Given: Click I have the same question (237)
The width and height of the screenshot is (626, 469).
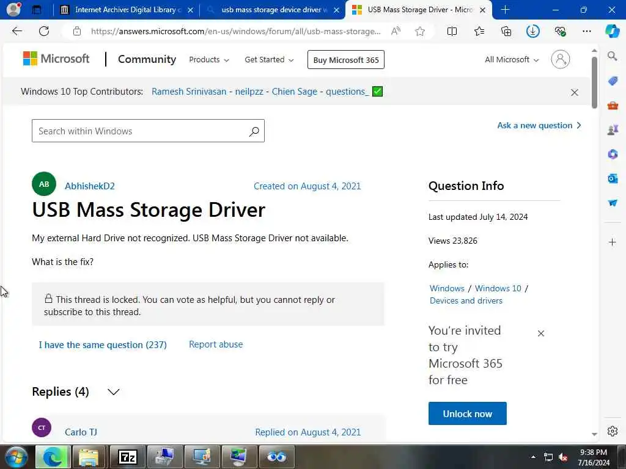Looking at the screenshot, I should click(x=103, y=345).
